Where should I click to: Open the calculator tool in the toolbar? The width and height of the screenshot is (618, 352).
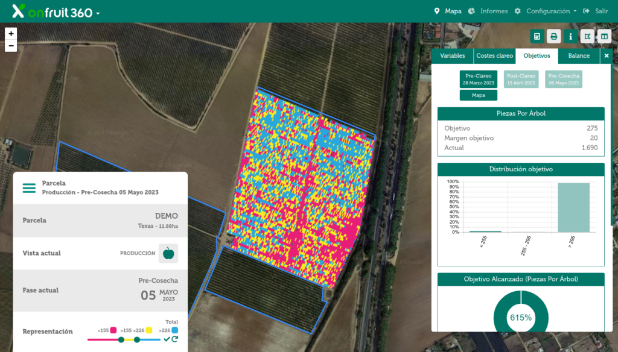pyautogui.click(x=537, y=36)
